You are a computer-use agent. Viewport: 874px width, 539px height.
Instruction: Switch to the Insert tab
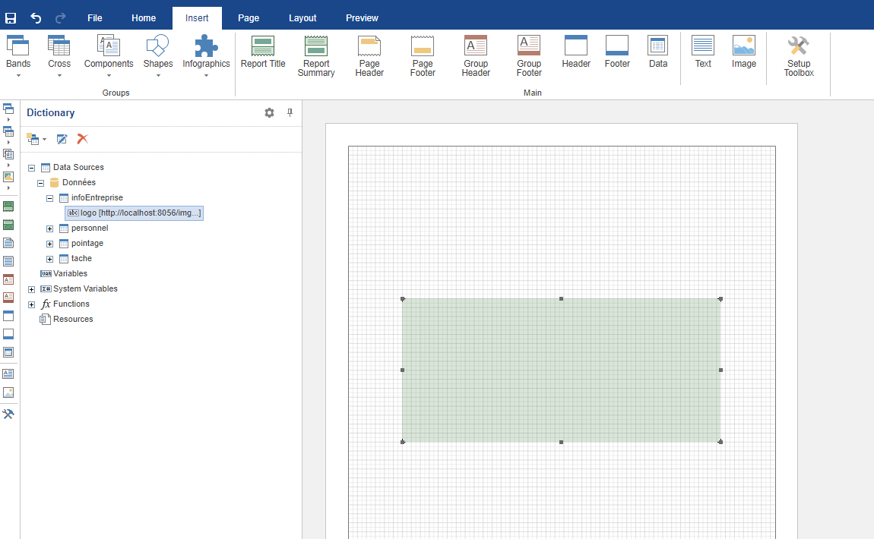(197, 17)
